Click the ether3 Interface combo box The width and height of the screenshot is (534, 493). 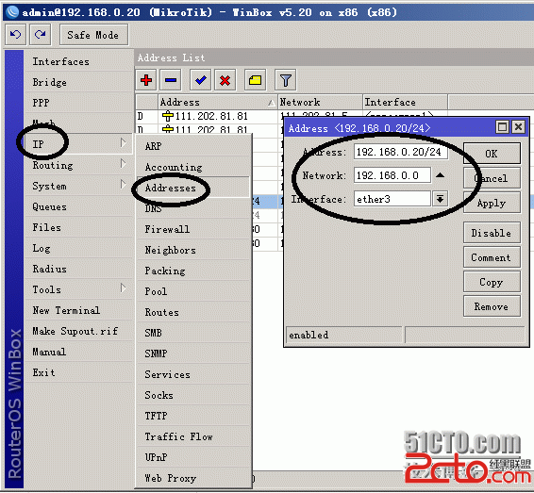pyautogui.click(x=392, y=199)
